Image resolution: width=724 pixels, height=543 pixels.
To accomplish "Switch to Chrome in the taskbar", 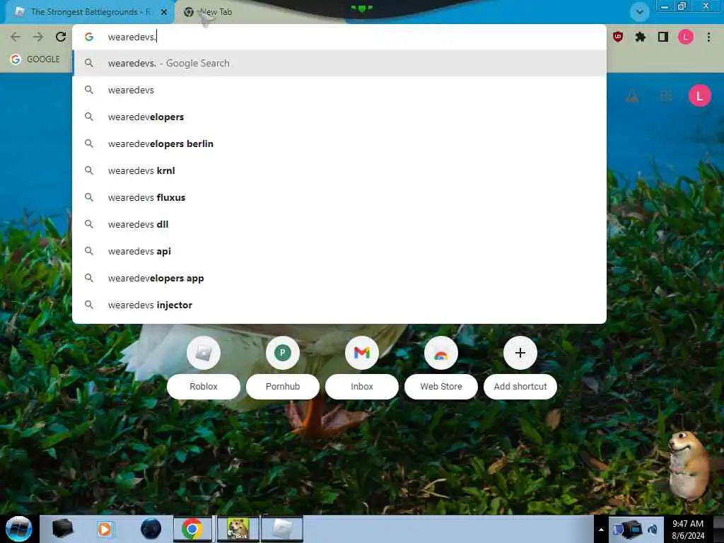I will 192,529.
